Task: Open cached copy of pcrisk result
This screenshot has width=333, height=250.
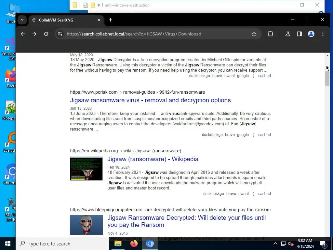Action: pos(264,135)
